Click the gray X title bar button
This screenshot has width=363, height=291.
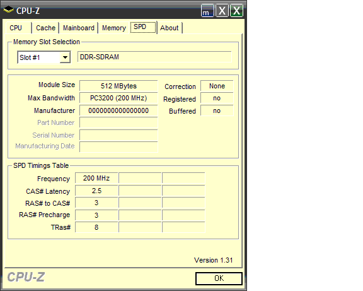pyautogui.click(x=222, y=11)
